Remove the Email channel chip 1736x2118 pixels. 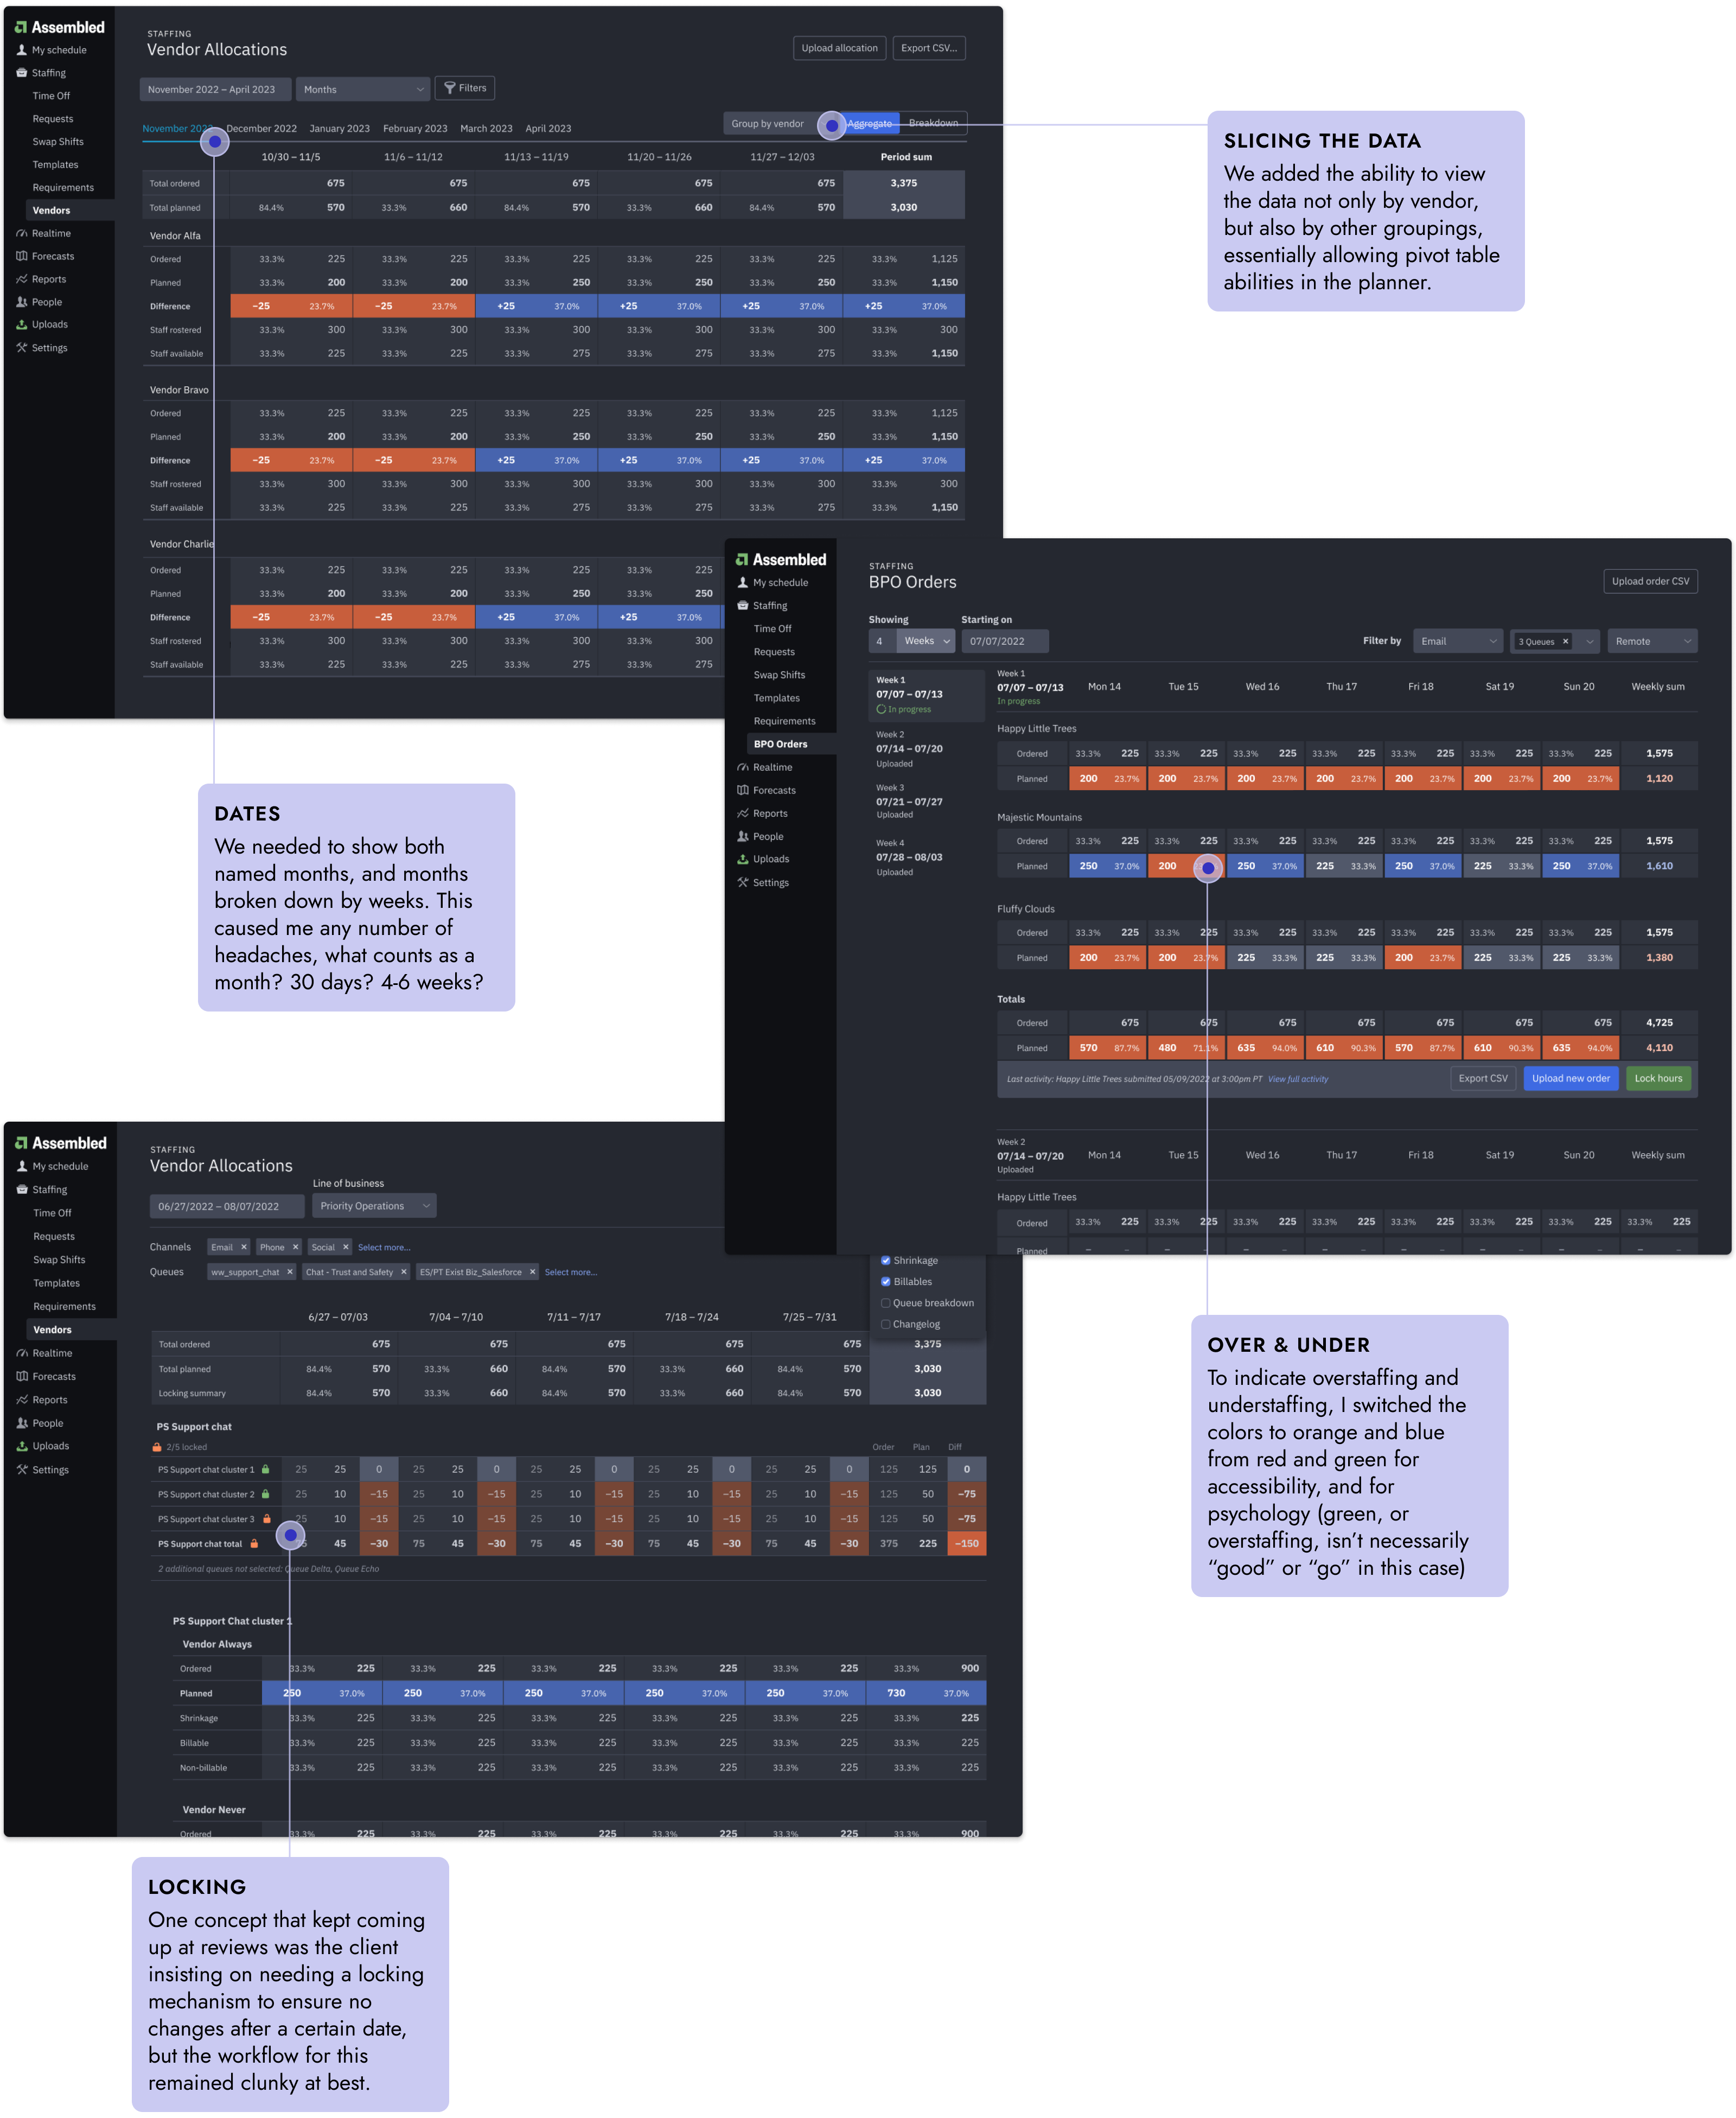tap(243, 1248)
